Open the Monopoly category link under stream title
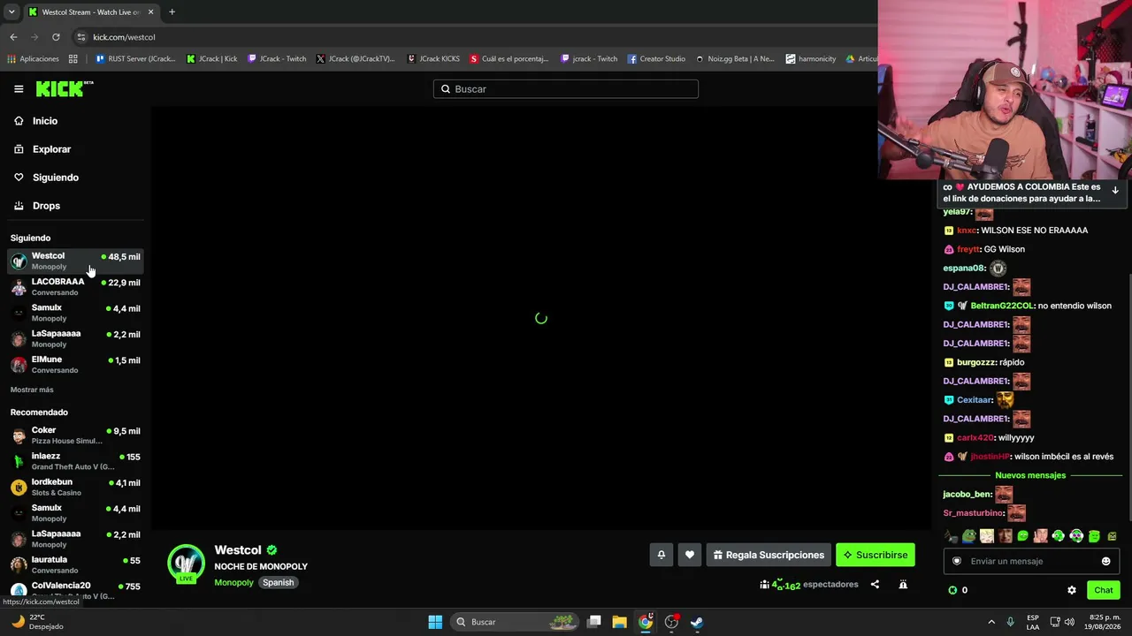Screen dimensions: 1132x636 tap(233, 582)
